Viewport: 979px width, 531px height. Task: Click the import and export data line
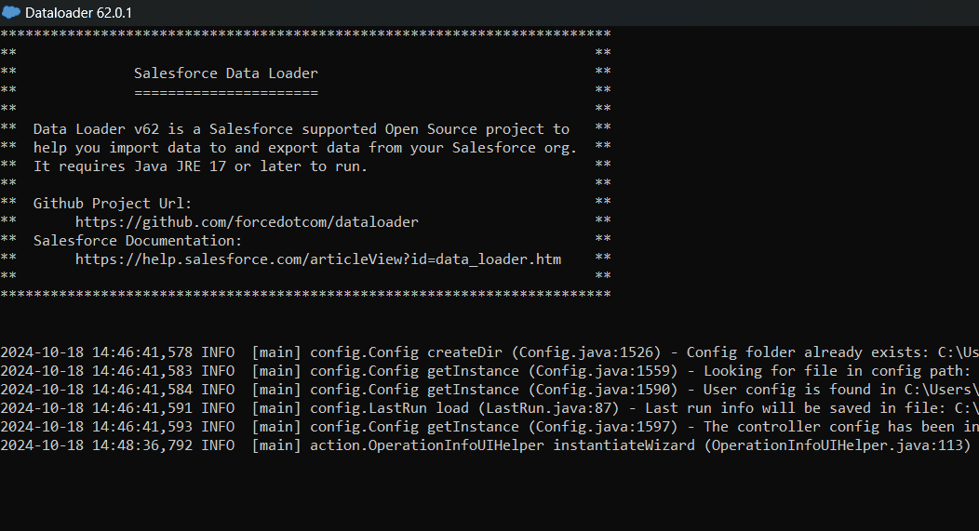305,147
